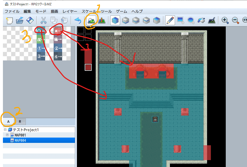Click the Copy documents icon
This screenshot has height=167, width=247.
click(x=54, y=20)
